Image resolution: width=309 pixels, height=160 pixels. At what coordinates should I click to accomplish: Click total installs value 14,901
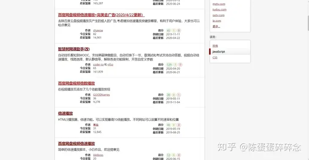click(x=97, y=38)
